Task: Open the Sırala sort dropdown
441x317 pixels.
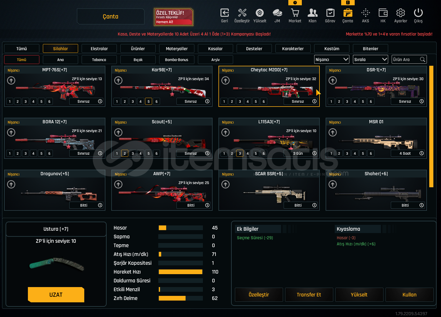Action: [x=371, y=60]
